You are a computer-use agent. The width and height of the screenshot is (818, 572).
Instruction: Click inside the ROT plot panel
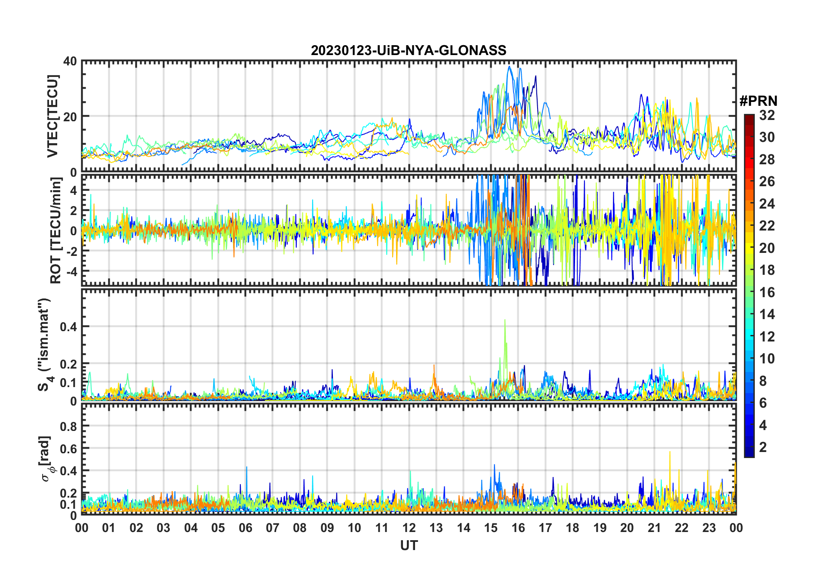409,230
